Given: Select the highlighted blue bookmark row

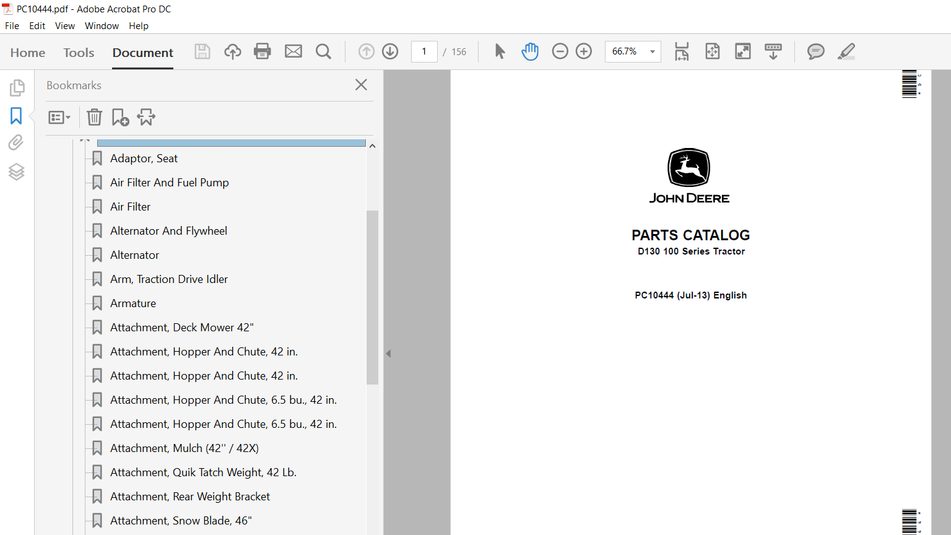Looking at the screenshot, I should click(x=232, y=143).
